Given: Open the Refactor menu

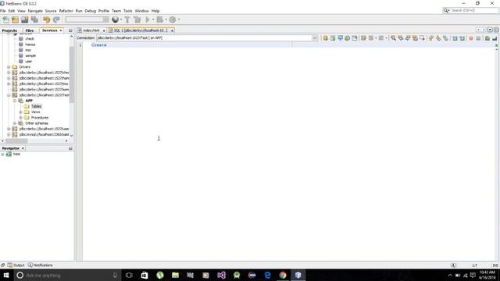Looking at the screenshot, I should (66, 11).
